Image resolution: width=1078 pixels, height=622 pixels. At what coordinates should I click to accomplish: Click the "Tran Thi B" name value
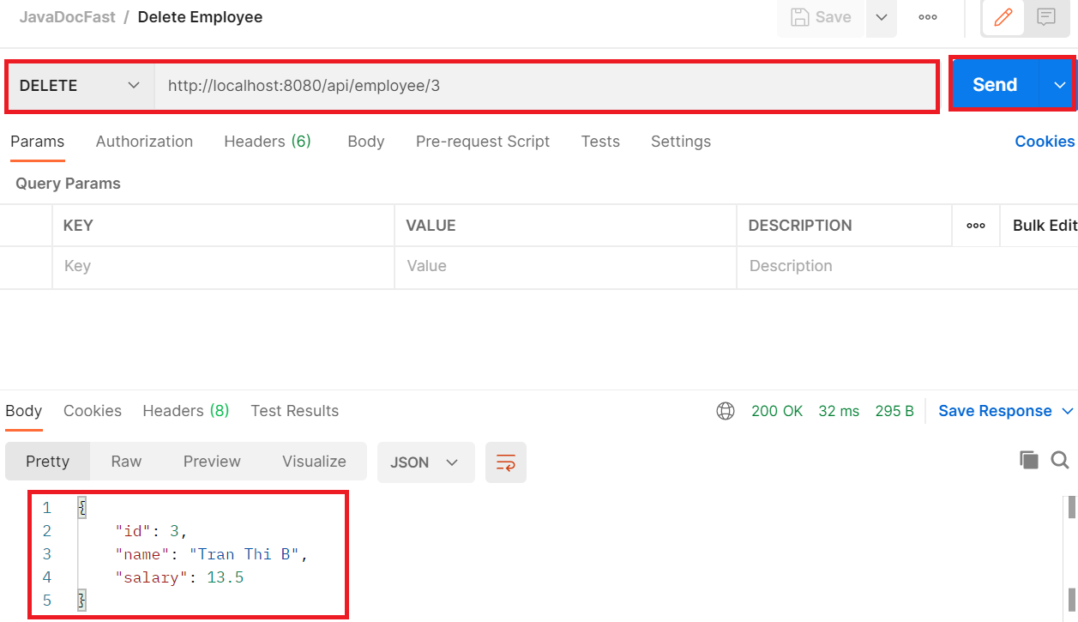244,554
